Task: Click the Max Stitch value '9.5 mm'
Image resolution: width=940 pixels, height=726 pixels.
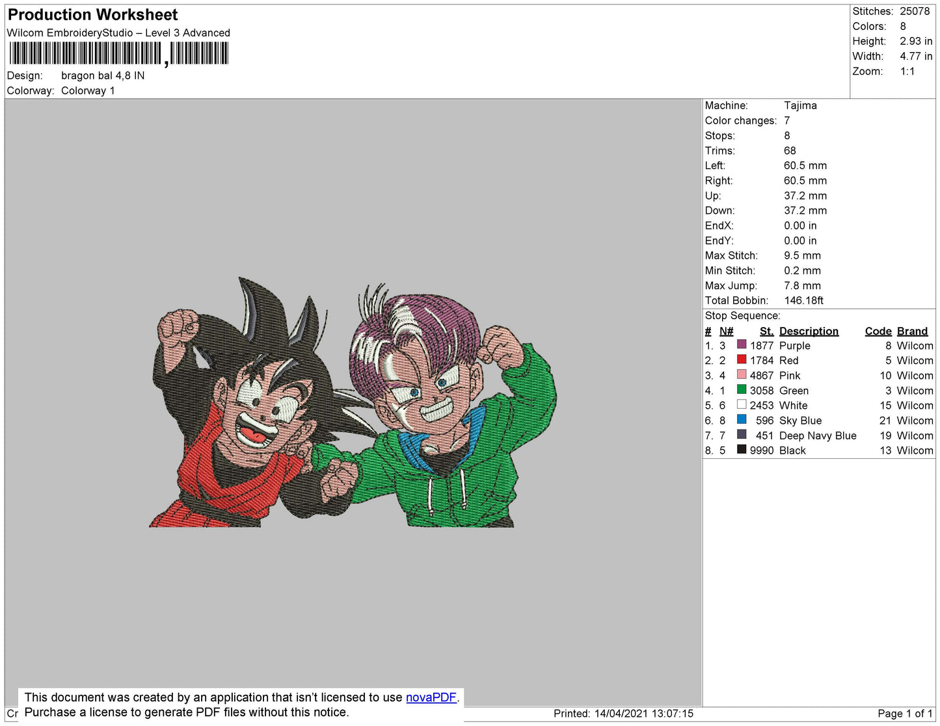Action: click(802, 255)
